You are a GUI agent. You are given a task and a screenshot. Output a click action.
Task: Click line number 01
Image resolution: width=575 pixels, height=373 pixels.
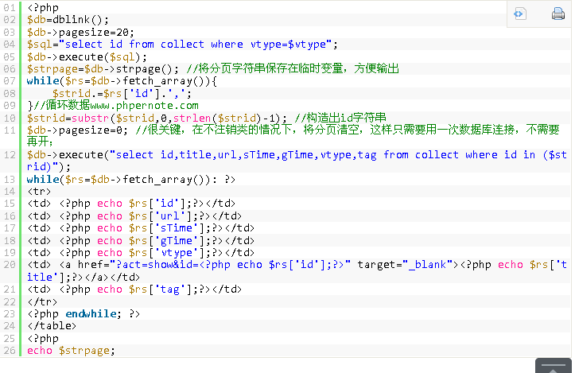10,8
